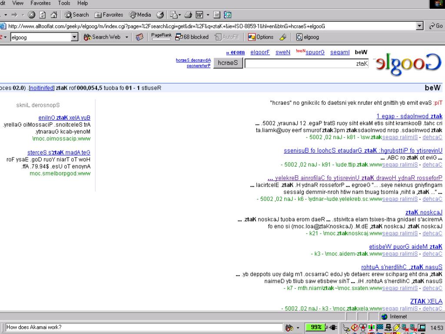
Task: Open the 'erom' link
Action: 235,52
